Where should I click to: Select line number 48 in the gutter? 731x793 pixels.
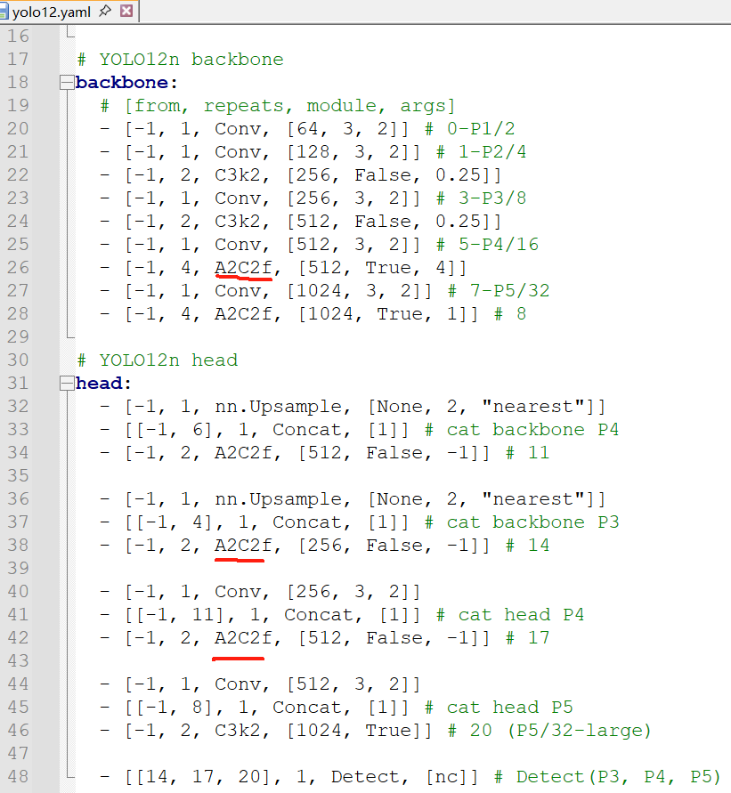19,777
